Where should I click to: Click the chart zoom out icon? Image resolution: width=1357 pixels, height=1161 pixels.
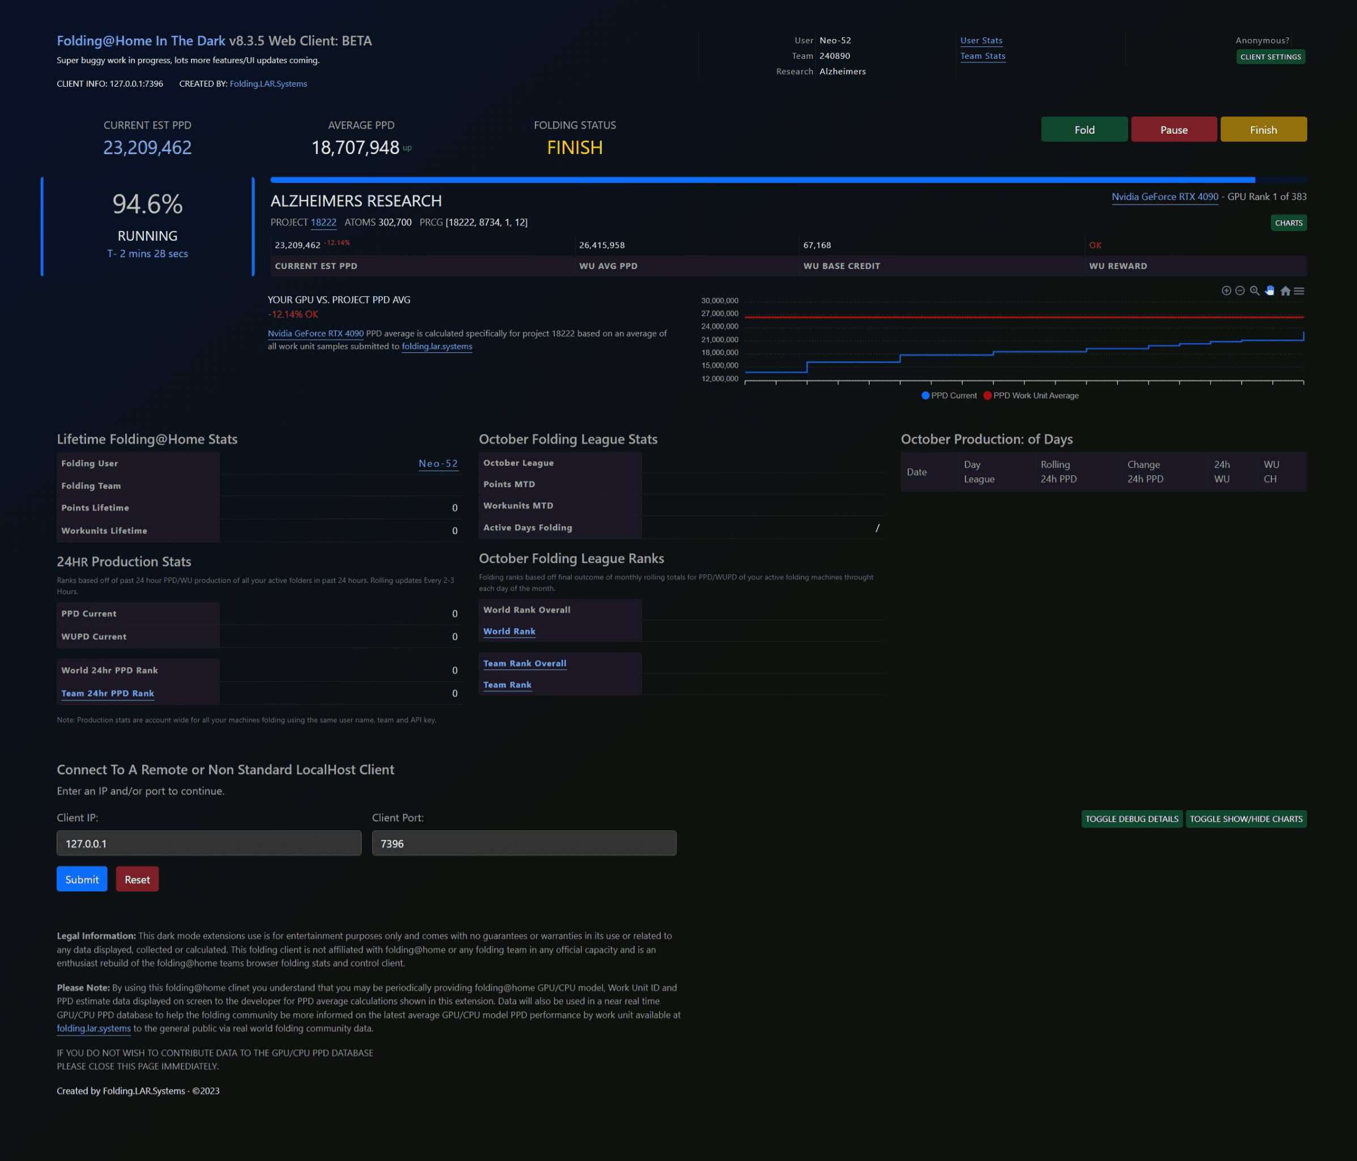(1240, 291)
